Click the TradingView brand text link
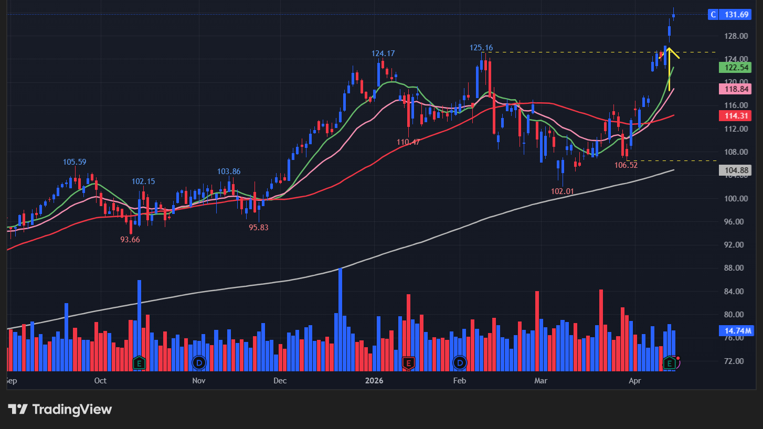Viewport: 763px width, 429px height. pyautogui.click(x=72, y=409)
